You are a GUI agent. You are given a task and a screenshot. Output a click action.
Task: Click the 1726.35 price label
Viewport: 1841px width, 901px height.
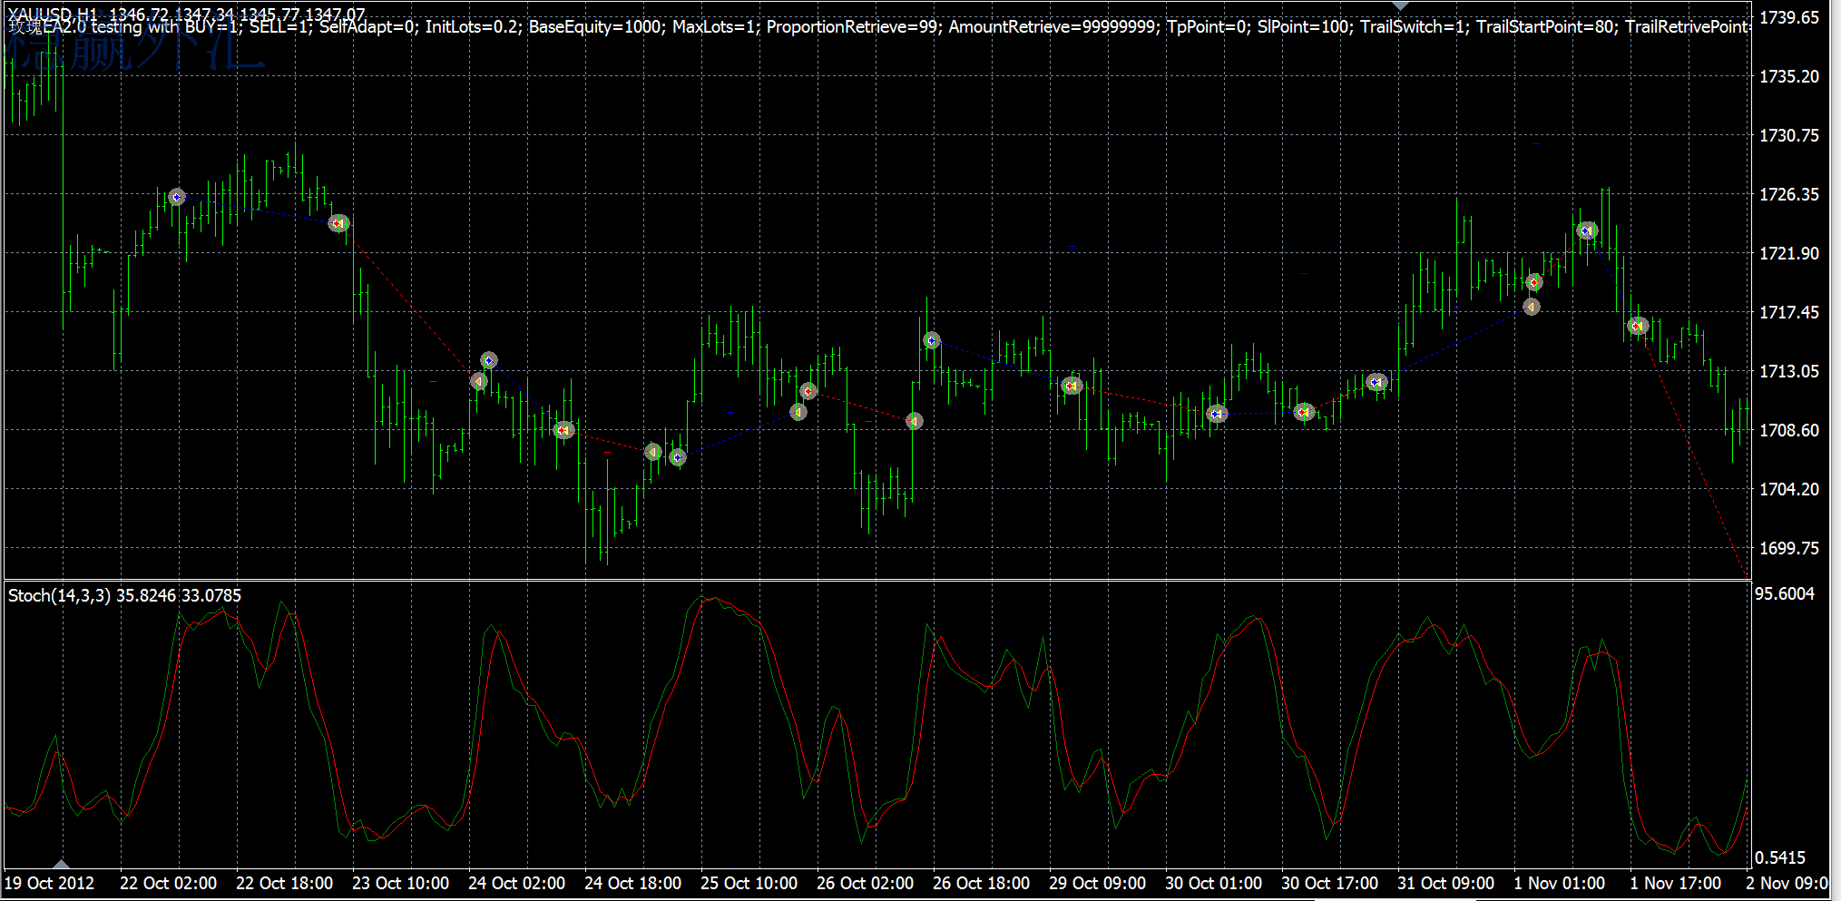coord(1788,194)
